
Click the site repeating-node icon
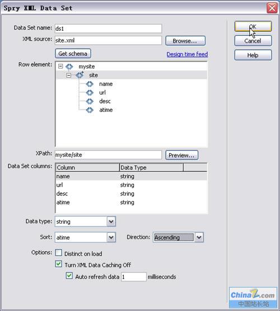[x=80, y=75]
